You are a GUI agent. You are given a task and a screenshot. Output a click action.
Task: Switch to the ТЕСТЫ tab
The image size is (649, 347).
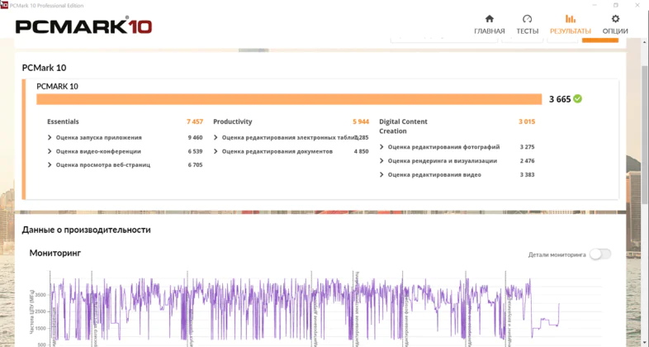(x=527, y=25)
